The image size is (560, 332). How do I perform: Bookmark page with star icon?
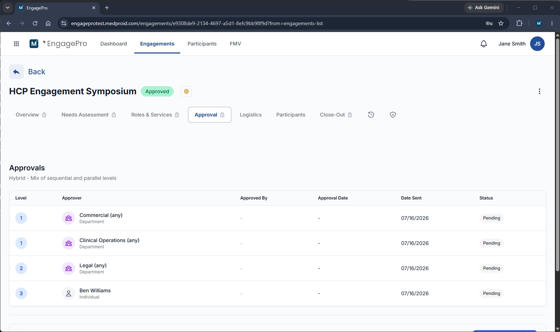[x=501, y=23]
